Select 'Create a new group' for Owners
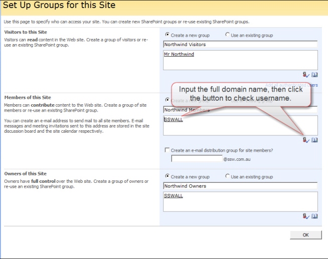This screenshot has width=328, height=259. (x=167, y=176)
